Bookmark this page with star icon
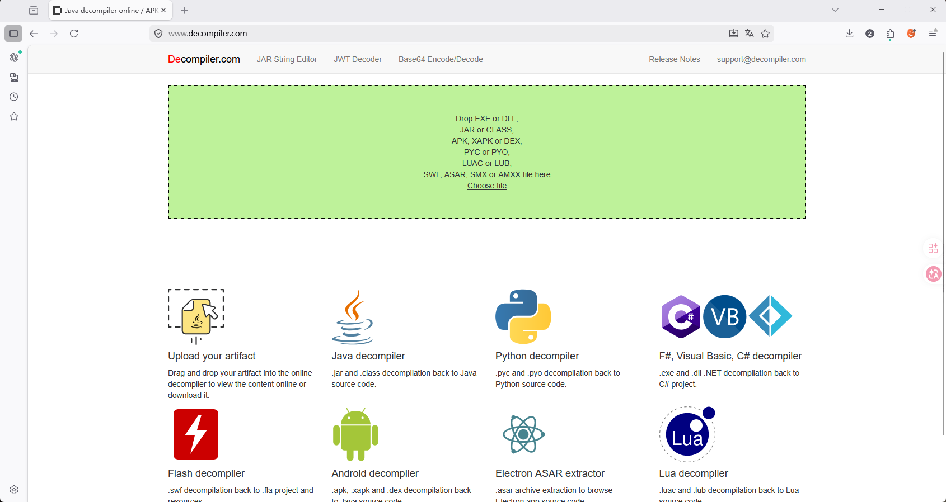This screenshot has height=502, width=946. coord(765,34)
